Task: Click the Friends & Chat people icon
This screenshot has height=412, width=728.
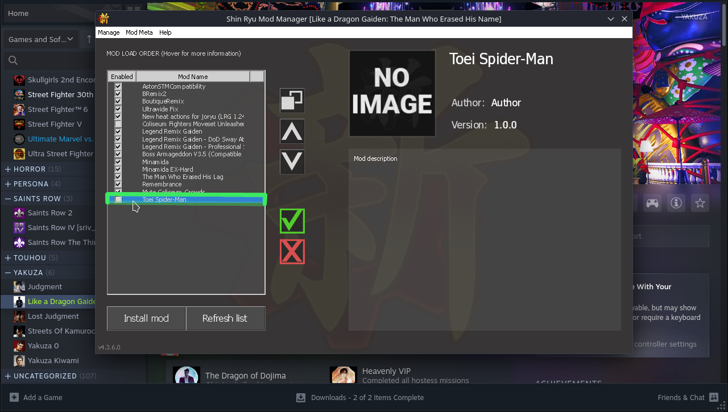Action: pyautogui.click(x=714, y=398)
